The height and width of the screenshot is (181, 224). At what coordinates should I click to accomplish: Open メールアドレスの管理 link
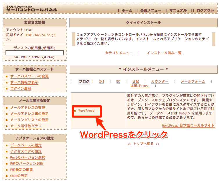[28, 108]
